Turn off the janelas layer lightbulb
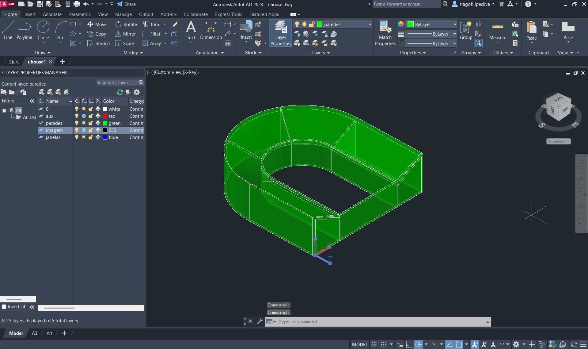588x349 pixels. 77,137
